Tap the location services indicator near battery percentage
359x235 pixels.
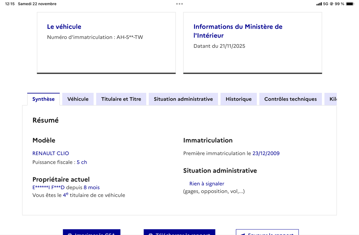coord(331,4)
